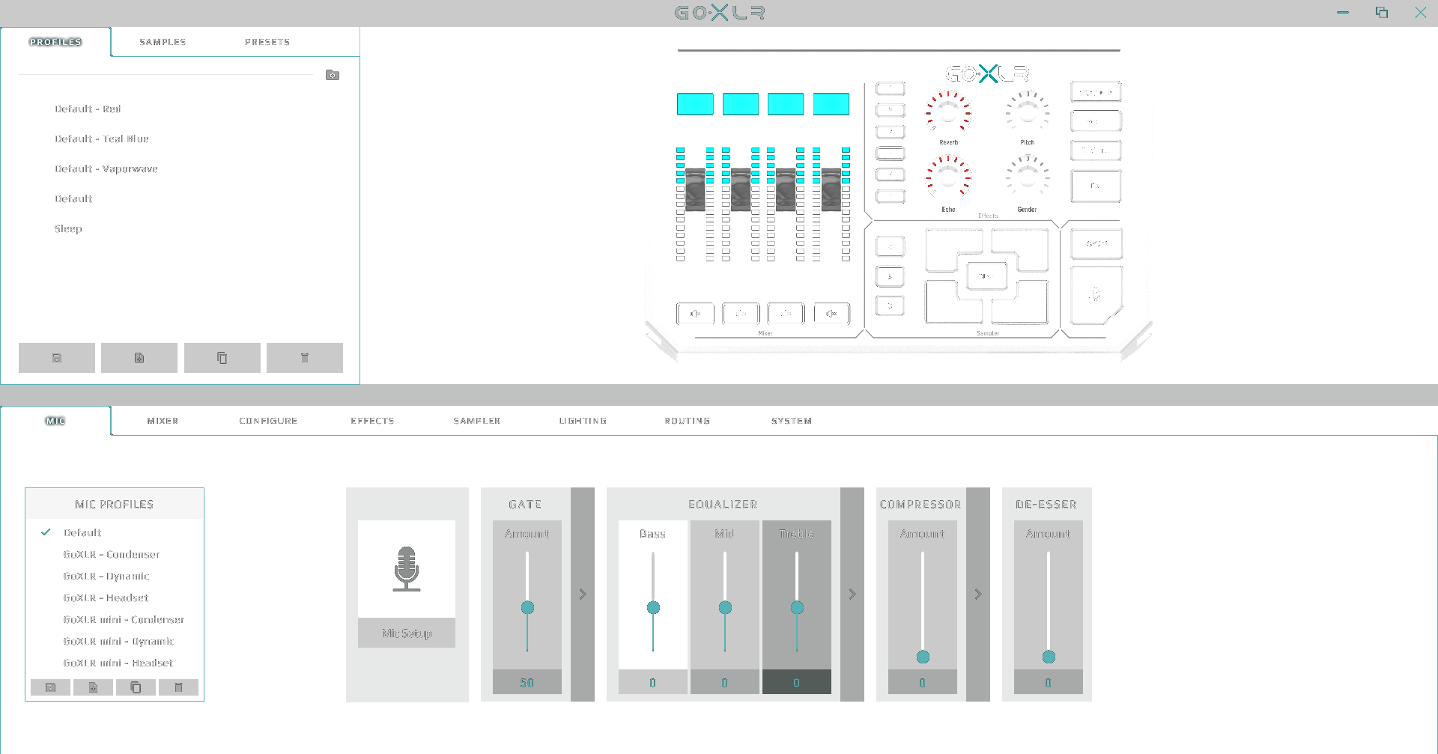Click the Compressor Amount slider handle
Viewport: 1438px width, 754px height.
coord(923,657)
